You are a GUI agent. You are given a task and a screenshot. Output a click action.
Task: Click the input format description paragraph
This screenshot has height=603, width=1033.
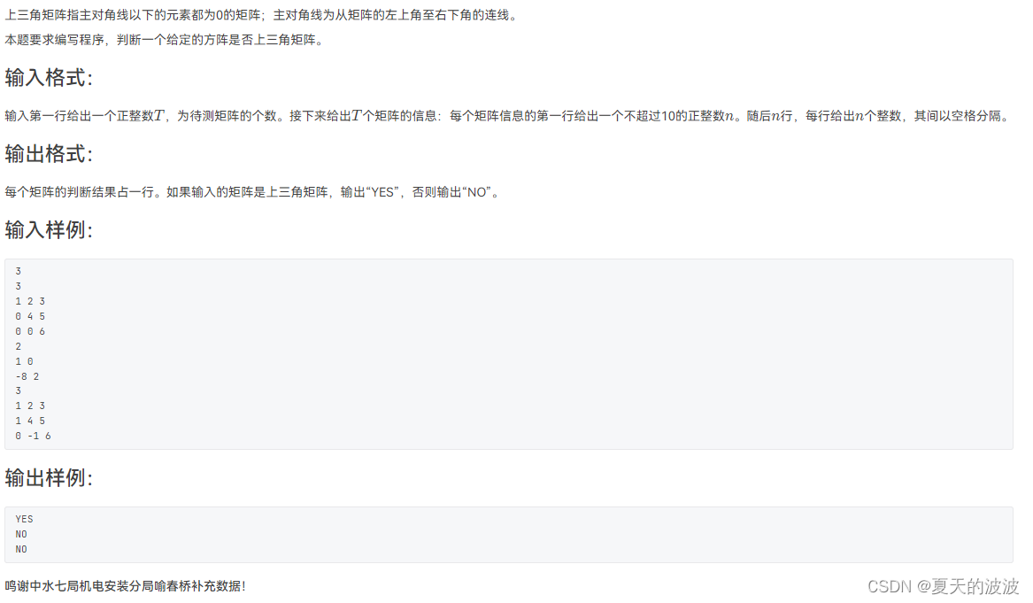509,116
